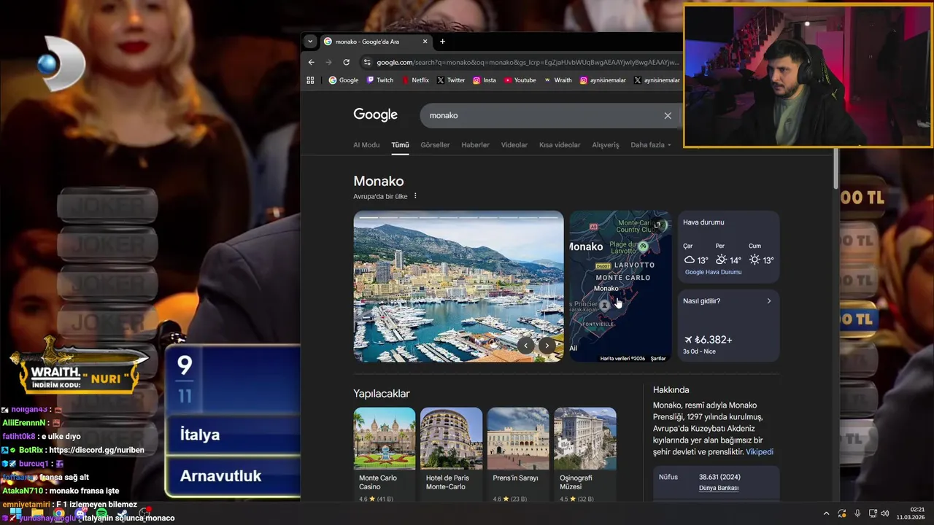Expand the Nasıl gidilir card arrow
The height and width of the screenshot is (525, 934).
tap(768, 301)
